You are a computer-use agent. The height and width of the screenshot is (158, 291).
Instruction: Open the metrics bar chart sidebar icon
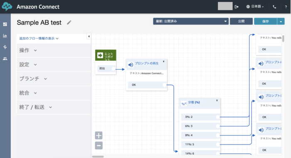point(5,36)
